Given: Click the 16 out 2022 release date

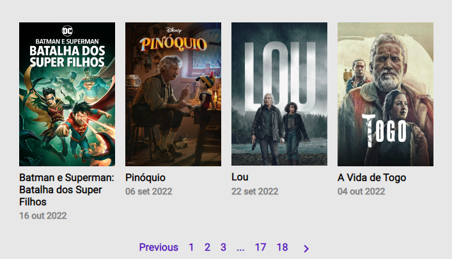Looking at the screenshot, I should pos(43,216).
